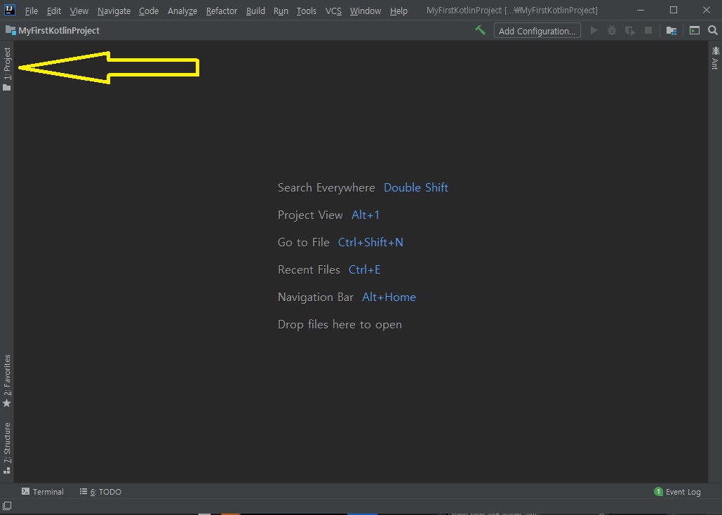Click MyFirstKotlinProject in the navigation bar
Image resolution: width=722 pixels, height=515 pixels.
58,31
